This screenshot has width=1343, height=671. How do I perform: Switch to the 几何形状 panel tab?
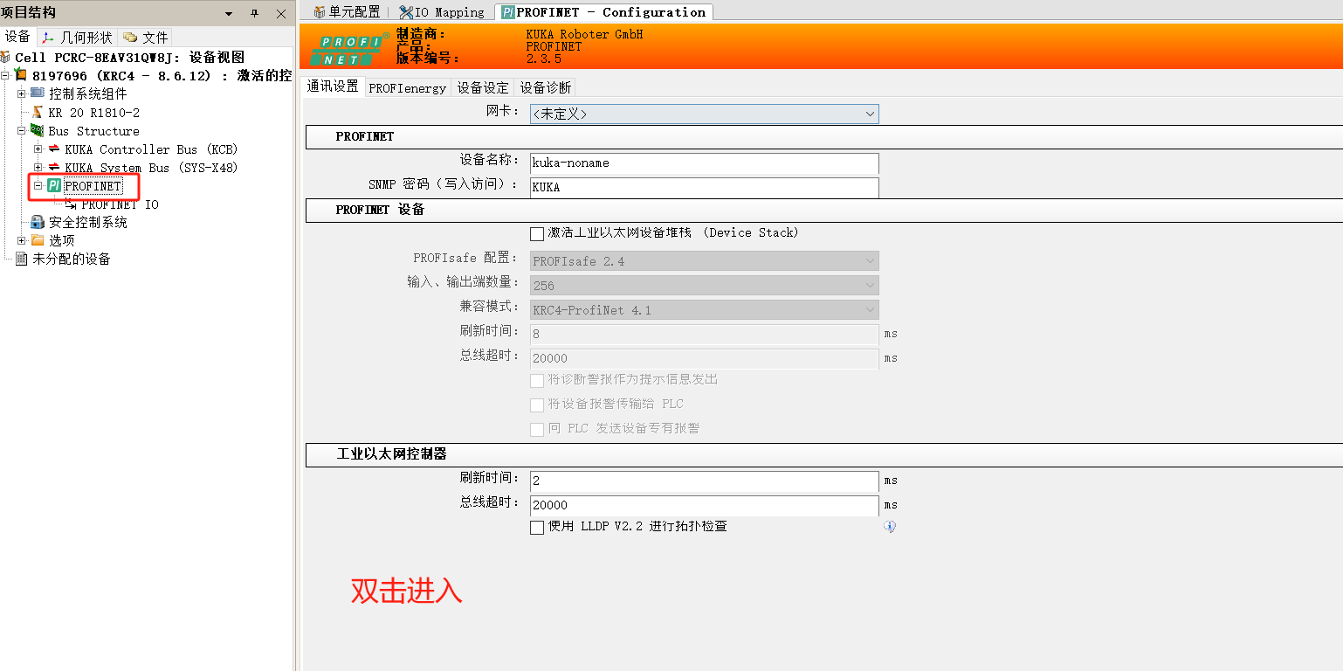[x=78, y=38]
